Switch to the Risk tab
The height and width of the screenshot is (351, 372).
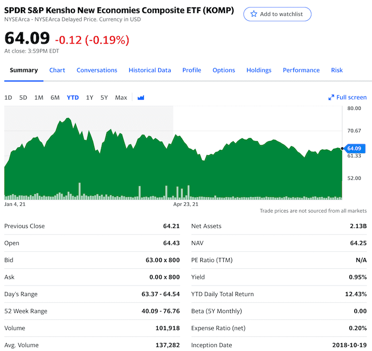[x=337, y=70]
